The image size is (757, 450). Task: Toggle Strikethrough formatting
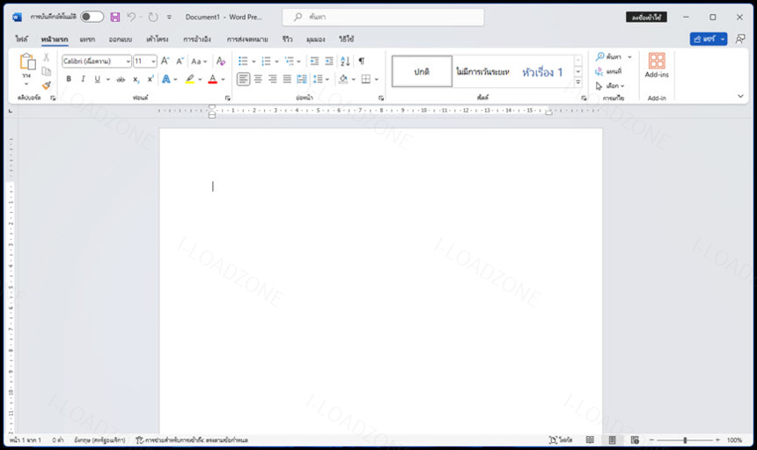pos(121,79)
